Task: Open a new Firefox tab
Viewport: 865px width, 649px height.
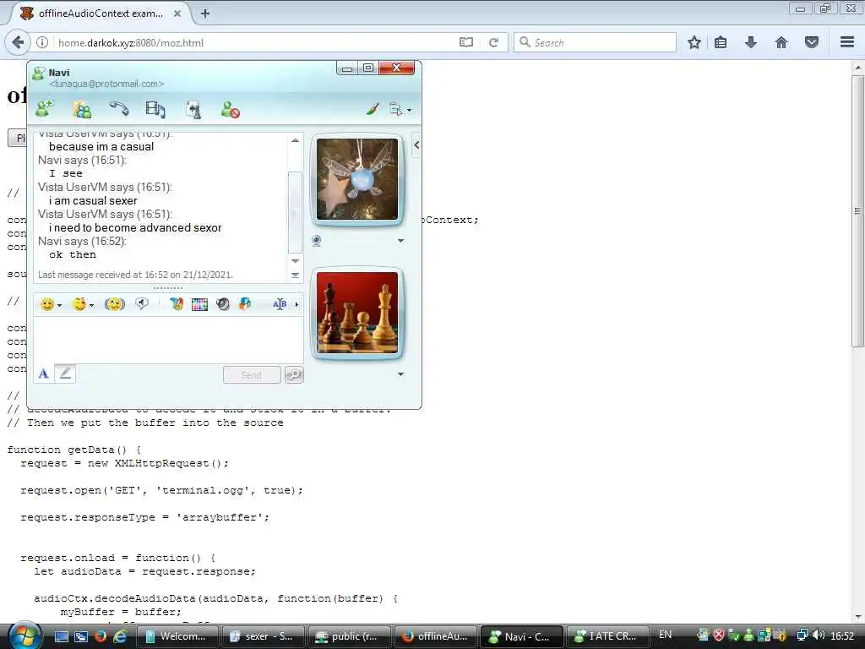Action: 205,14
